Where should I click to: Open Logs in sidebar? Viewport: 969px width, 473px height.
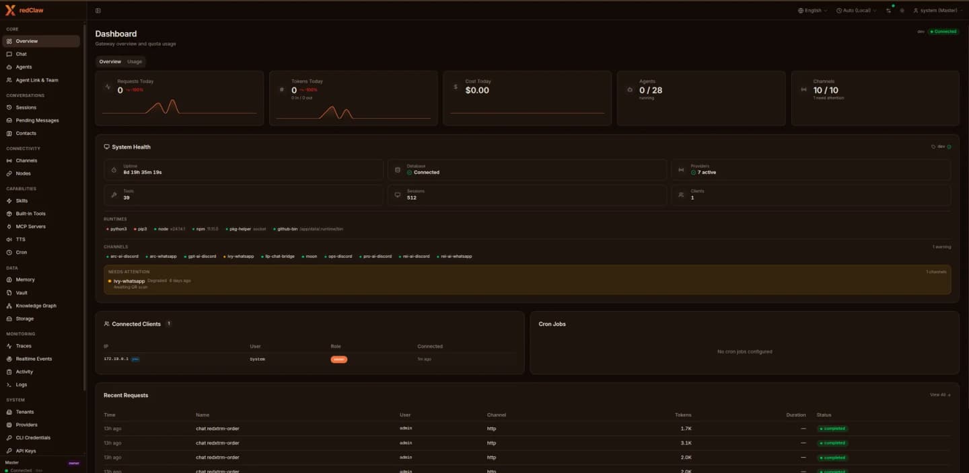41,384
